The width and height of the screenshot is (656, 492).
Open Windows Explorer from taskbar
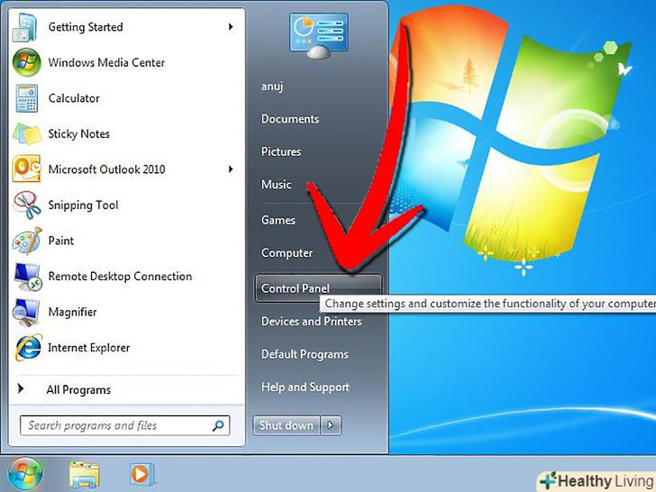84,474
